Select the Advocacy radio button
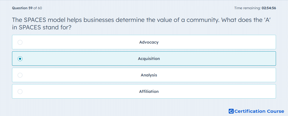288x116 pixels. coord(20,42)
